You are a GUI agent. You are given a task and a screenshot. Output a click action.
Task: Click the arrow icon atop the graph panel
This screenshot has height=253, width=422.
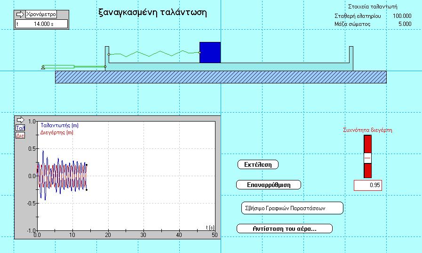tap(20, 120)
